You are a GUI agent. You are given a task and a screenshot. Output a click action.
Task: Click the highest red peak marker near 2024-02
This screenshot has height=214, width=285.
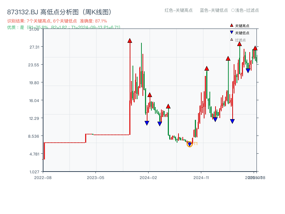[x=130, y=40]
